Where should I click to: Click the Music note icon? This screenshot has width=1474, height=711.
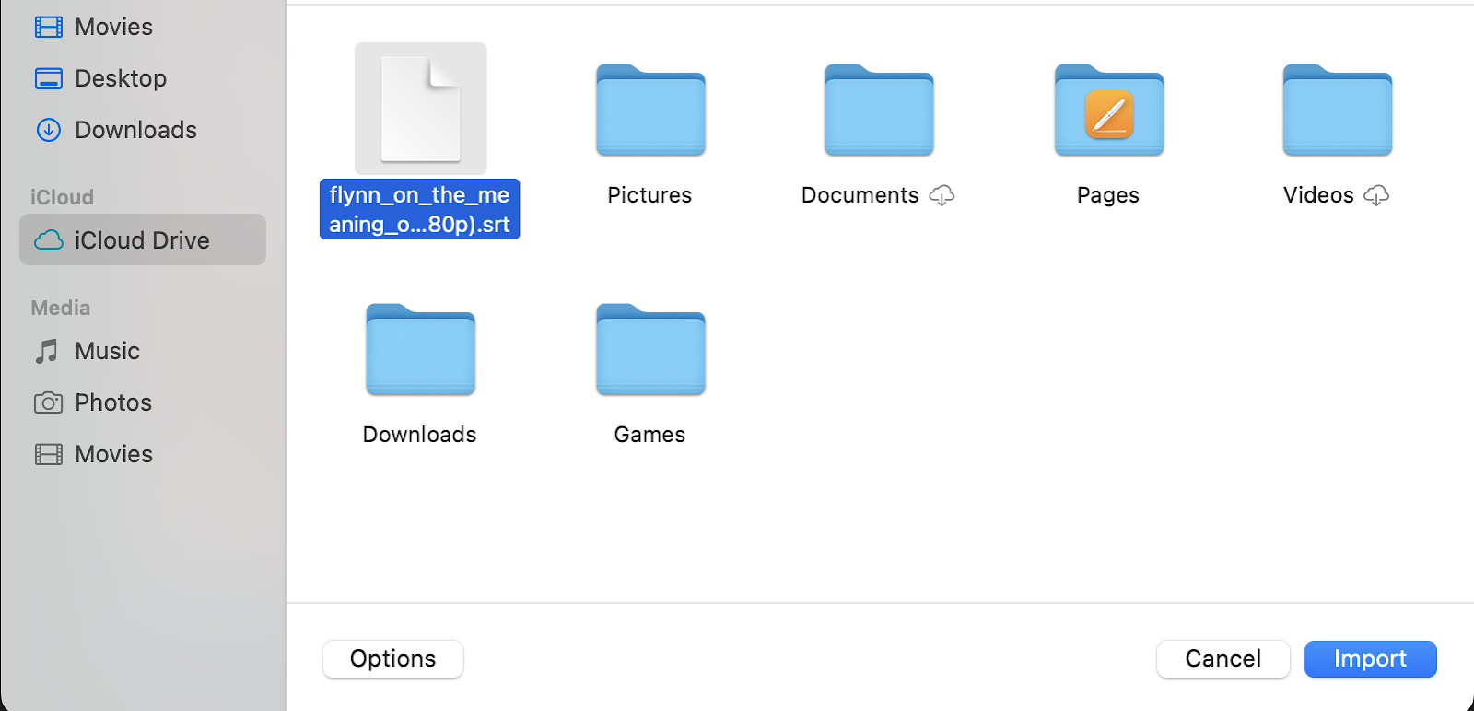(x=47, y=351)
